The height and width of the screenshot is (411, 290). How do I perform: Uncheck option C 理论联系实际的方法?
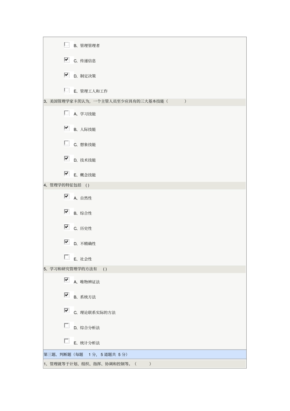point(67,310)
